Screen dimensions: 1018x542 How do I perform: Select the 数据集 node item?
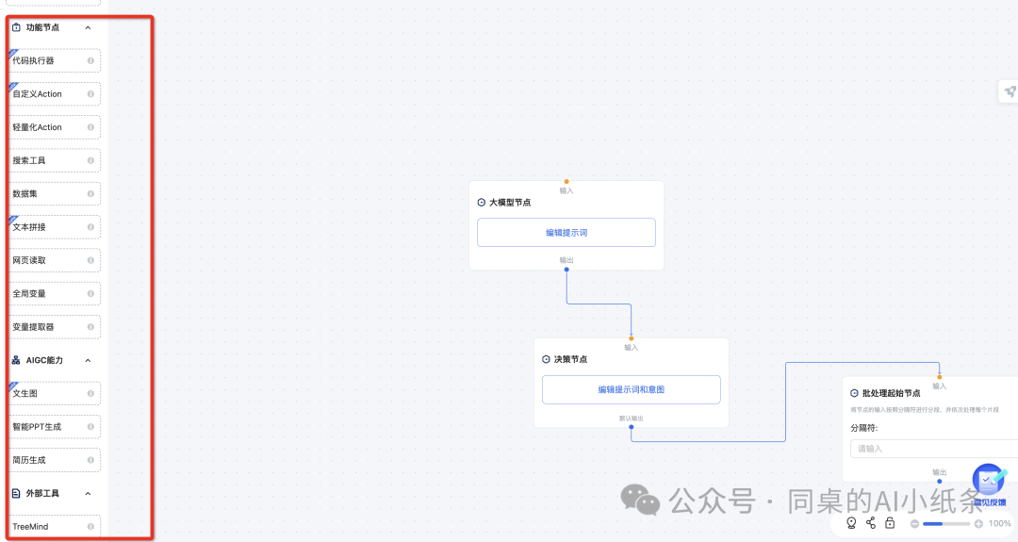(56, 194)
